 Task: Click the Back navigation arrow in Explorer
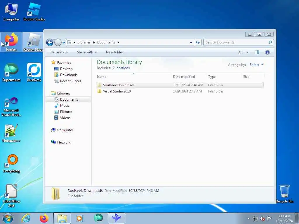click(x=50, y=42)
